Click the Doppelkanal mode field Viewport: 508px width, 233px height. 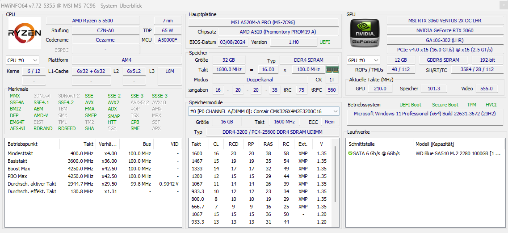click(260, 80)
